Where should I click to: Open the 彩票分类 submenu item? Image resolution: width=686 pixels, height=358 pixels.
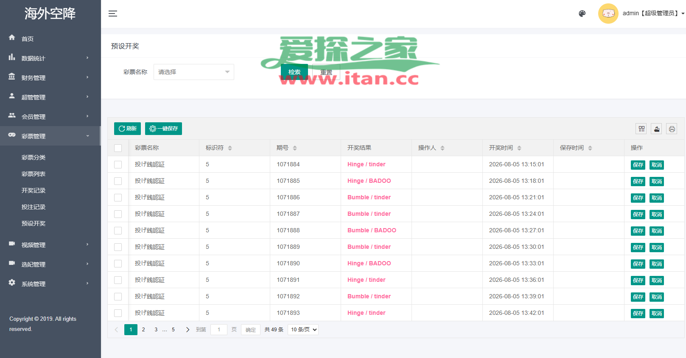point(34,157)
